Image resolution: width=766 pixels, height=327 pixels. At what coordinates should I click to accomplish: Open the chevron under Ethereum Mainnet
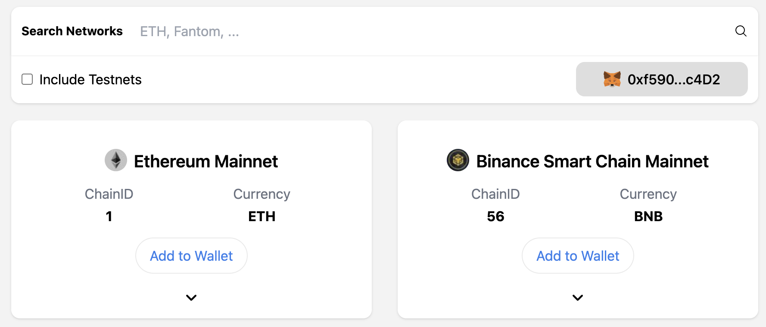click(191, 297)
